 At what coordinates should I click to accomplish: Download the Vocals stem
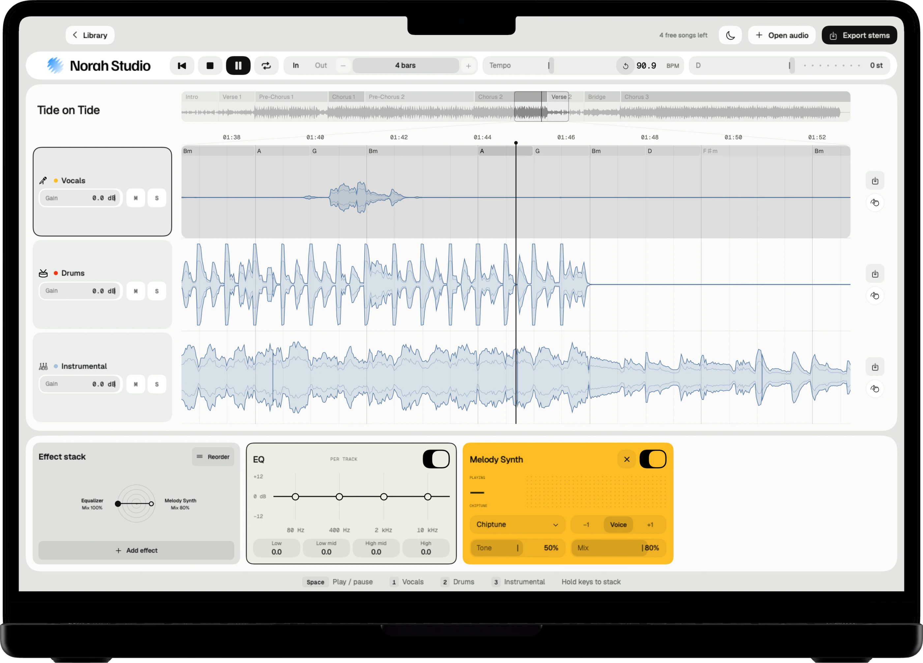click(x=875, y=181)
